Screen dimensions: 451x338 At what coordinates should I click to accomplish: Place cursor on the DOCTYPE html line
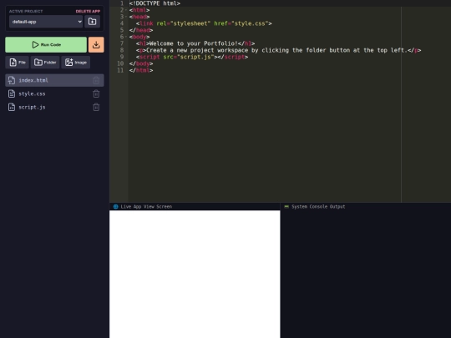point(155,3)
